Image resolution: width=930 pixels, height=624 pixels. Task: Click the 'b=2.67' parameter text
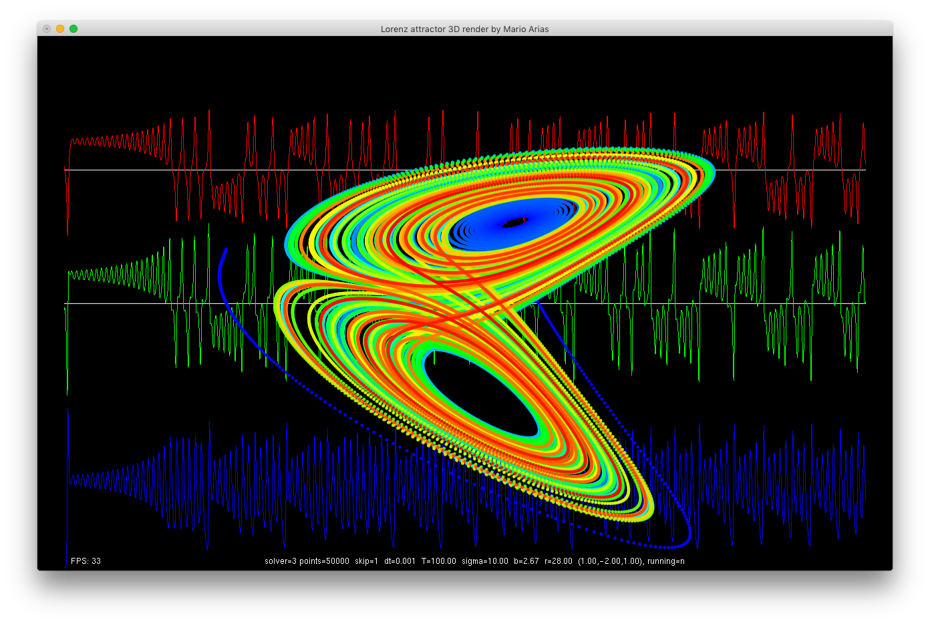point(526,561)
